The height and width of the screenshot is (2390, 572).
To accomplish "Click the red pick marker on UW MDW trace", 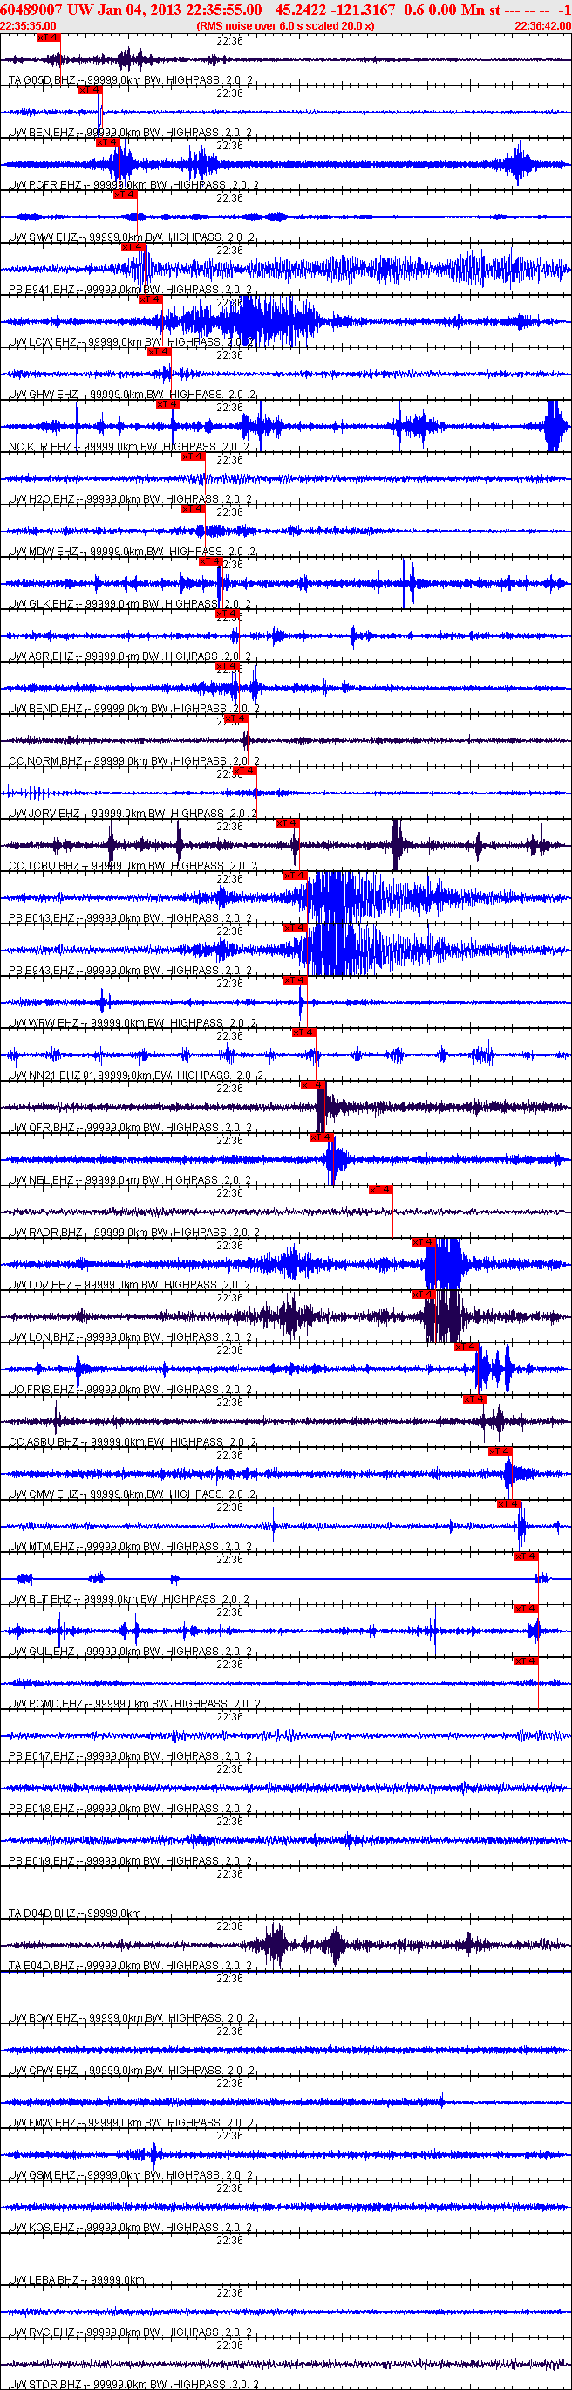I will pyautogui.click(x=194, y=510).
